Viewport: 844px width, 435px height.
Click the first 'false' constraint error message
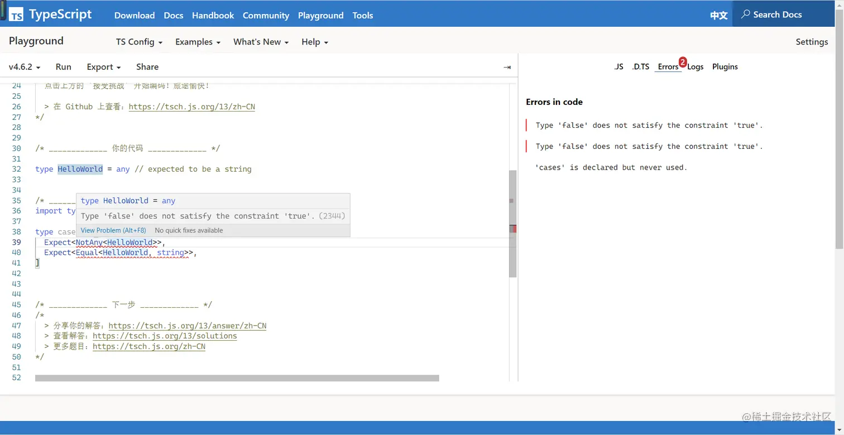click(x=649, y=125)
